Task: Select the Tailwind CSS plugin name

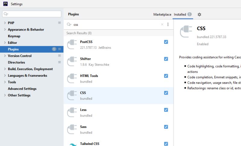Action: coord(89,144)
